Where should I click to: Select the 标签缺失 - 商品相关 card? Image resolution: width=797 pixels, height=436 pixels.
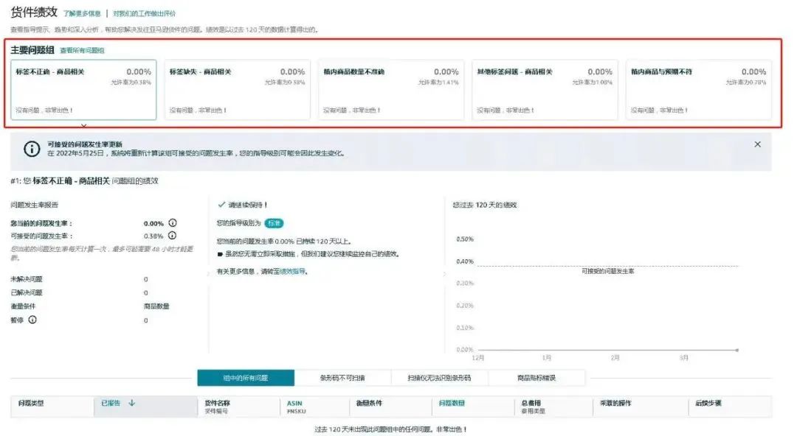coord(236,88)
